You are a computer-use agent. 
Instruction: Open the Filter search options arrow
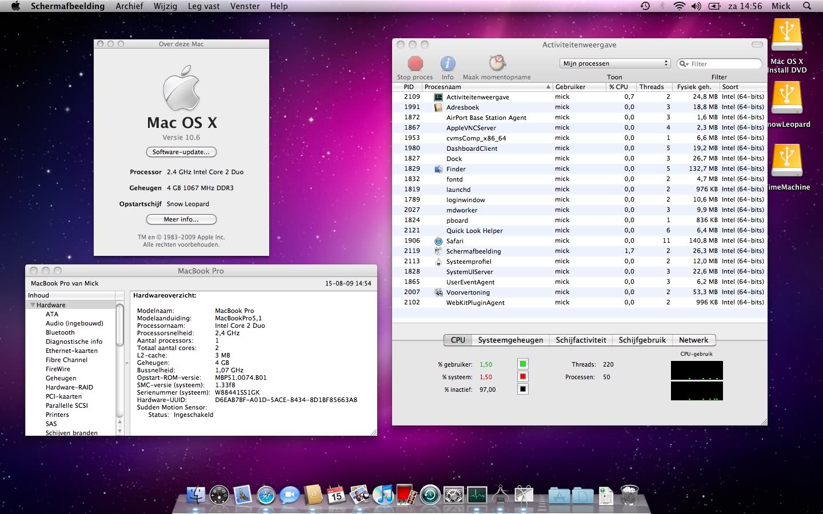click(x=684, y=64)
